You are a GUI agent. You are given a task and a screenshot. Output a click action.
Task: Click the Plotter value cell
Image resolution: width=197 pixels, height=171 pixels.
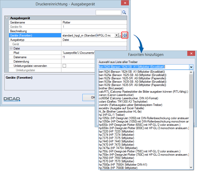pos(94,22)
